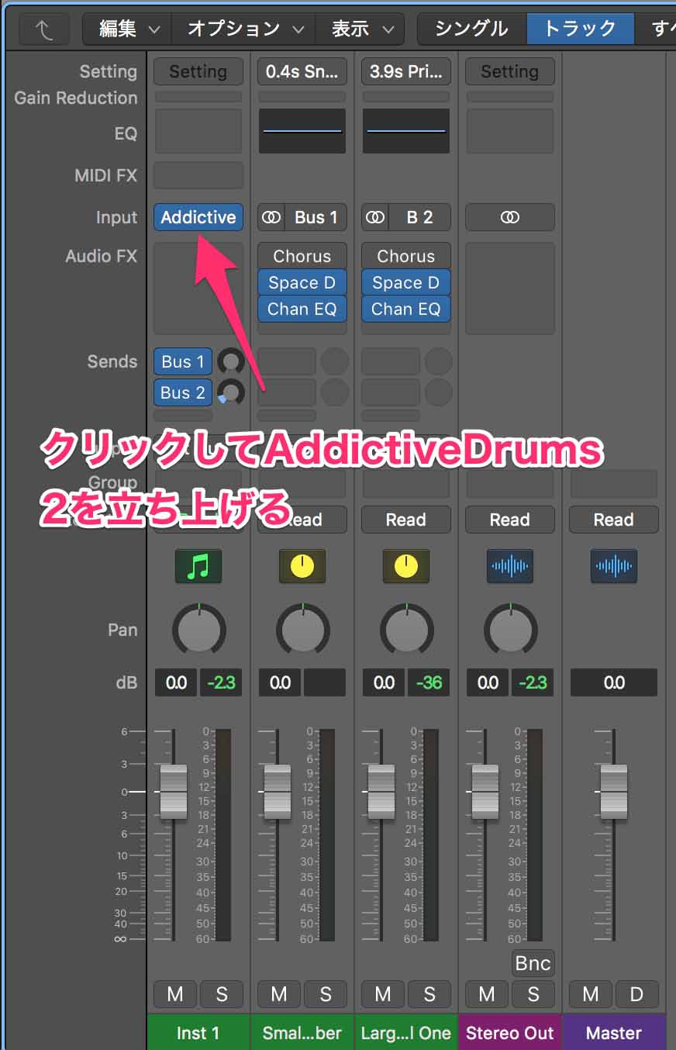Toggle the stereo format icon beside B 2 input
Viewport: 676px width, 1050px height.
pos(375,217)
